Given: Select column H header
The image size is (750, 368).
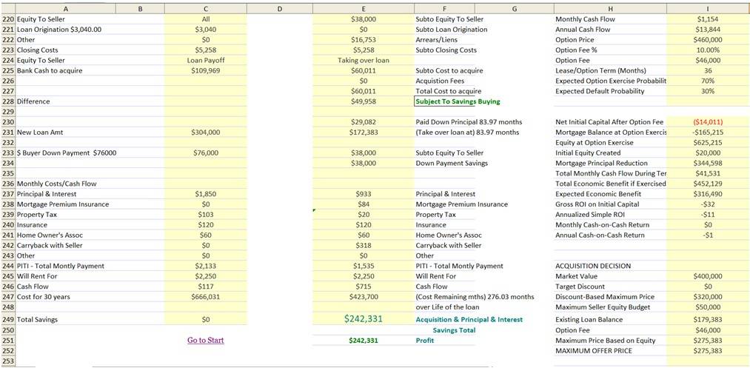Looking at the screenshot, I should coord(610,8).
